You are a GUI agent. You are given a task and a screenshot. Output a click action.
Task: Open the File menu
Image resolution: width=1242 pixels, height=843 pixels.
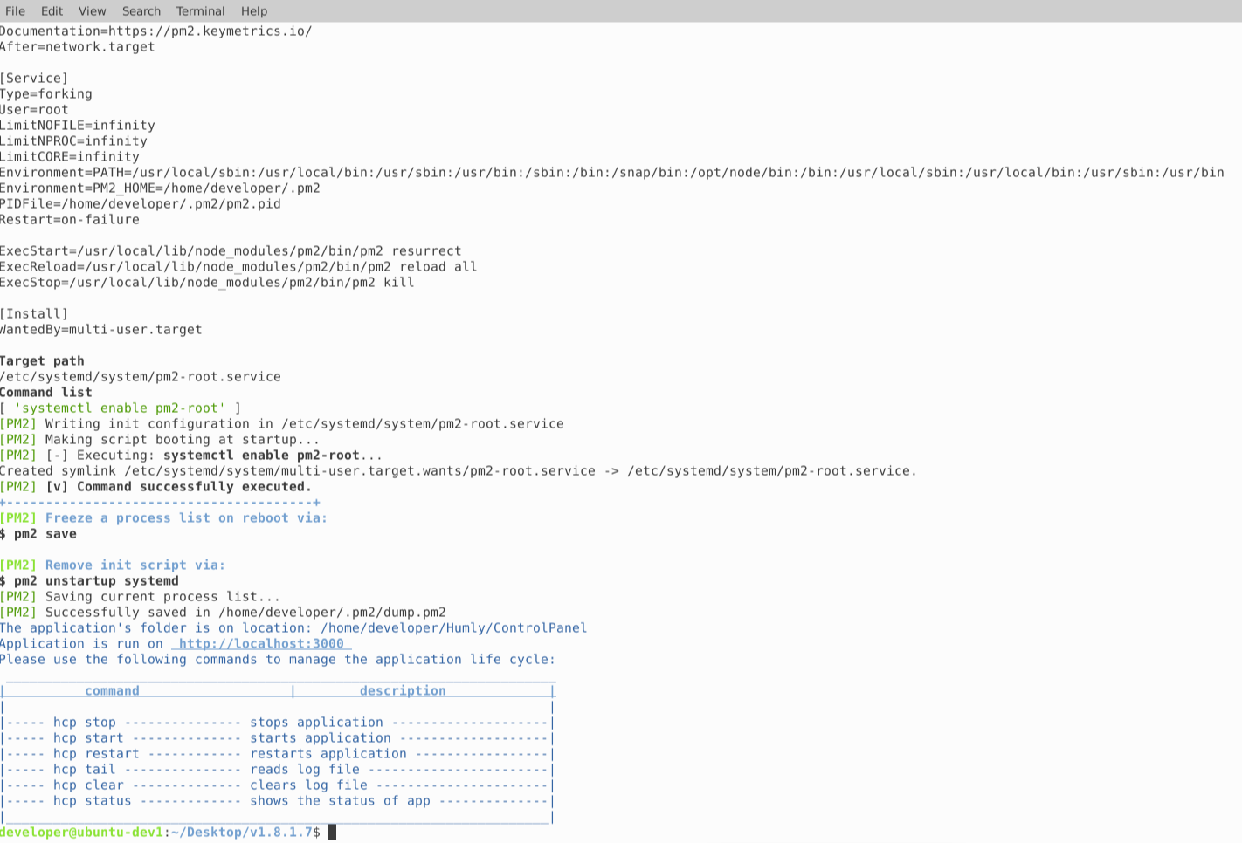[x=15, y=10]
